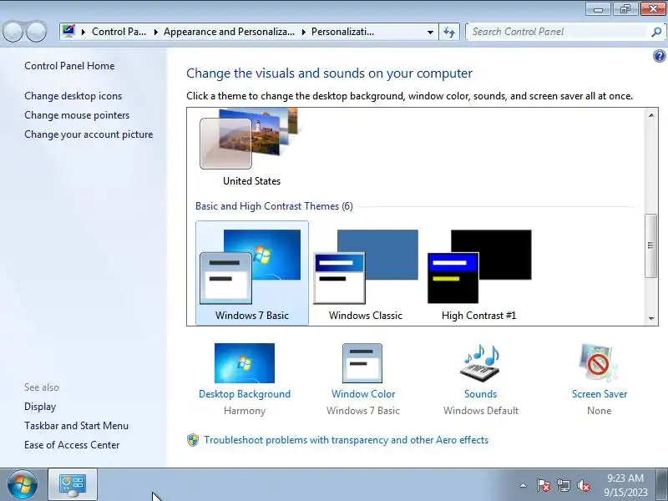668x501 pixels.
Task: Open the Window Color icon
Action: (x=362, y=363)
